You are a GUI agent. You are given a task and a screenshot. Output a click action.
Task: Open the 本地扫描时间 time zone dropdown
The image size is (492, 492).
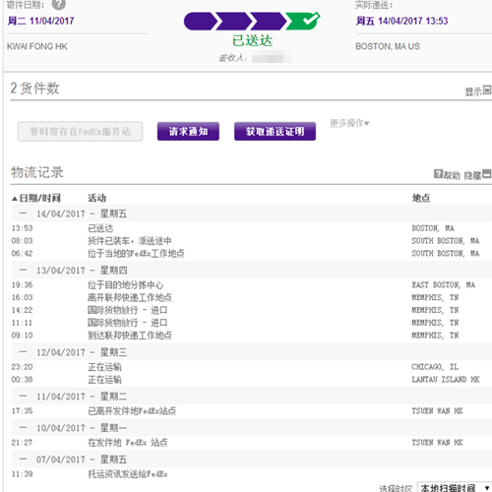454,487
